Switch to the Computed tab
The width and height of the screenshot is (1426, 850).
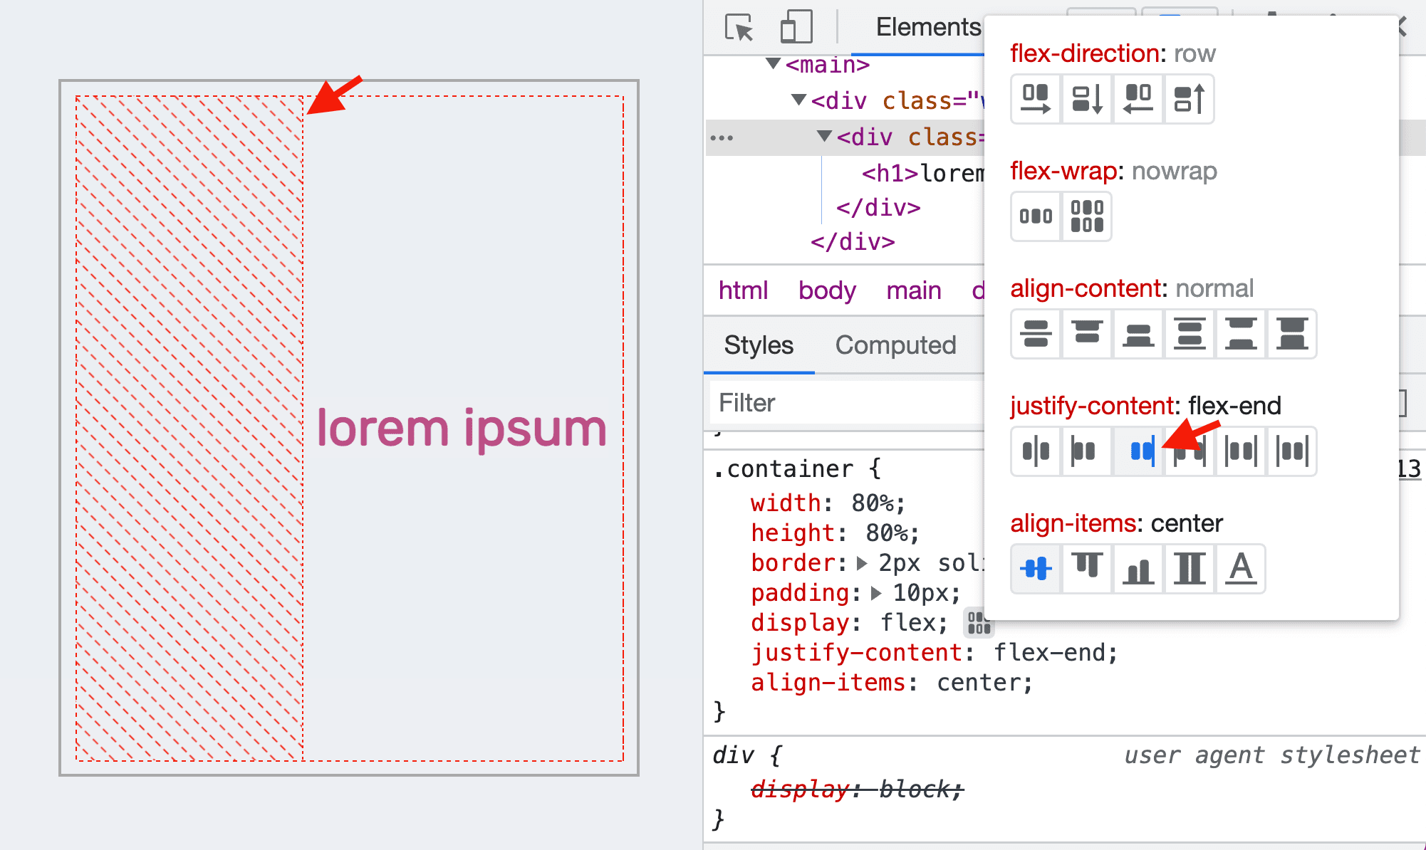tap(895, 345)
